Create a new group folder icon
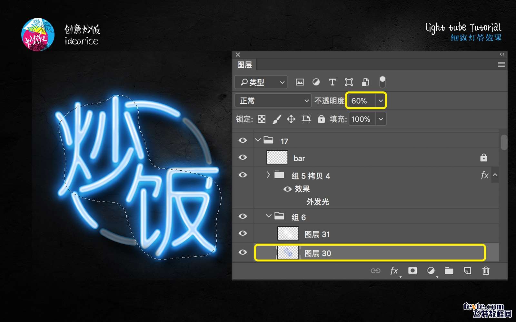Image resolution: width=516 pixels, height=322 pixels. coord(449,271)
